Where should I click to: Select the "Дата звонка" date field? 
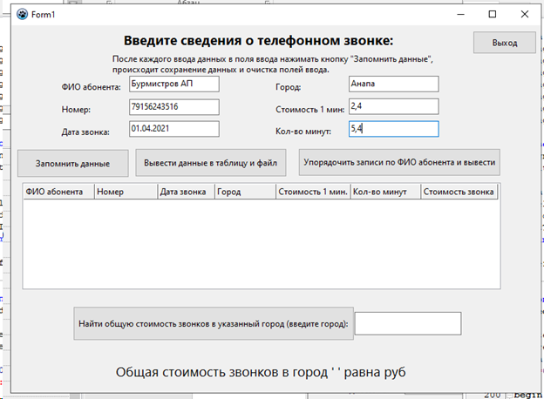pyautogui.click(x=173, y=128)
